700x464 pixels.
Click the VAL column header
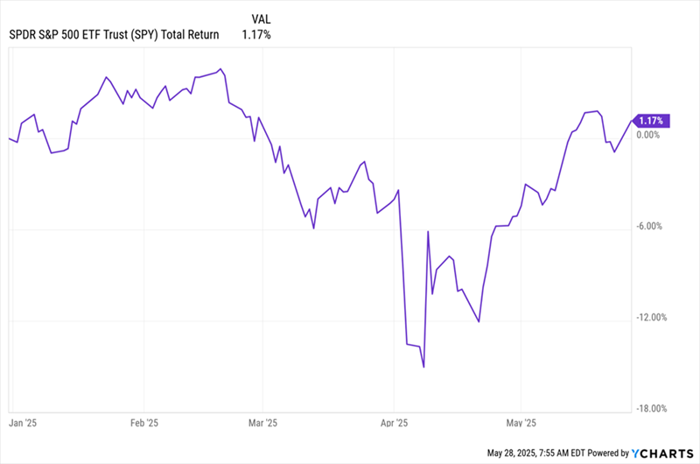click(261, 18)
